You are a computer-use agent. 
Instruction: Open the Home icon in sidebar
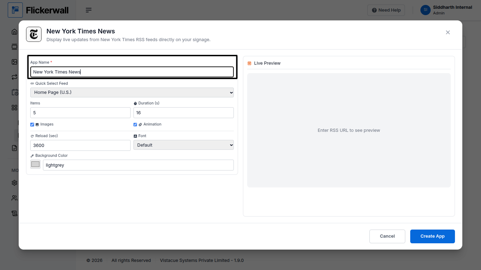point(14,32)
